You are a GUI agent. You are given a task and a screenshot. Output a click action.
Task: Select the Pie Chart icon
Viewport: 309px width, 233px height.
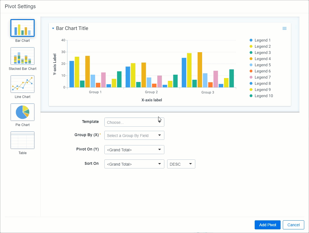click(x=23, y=112)
